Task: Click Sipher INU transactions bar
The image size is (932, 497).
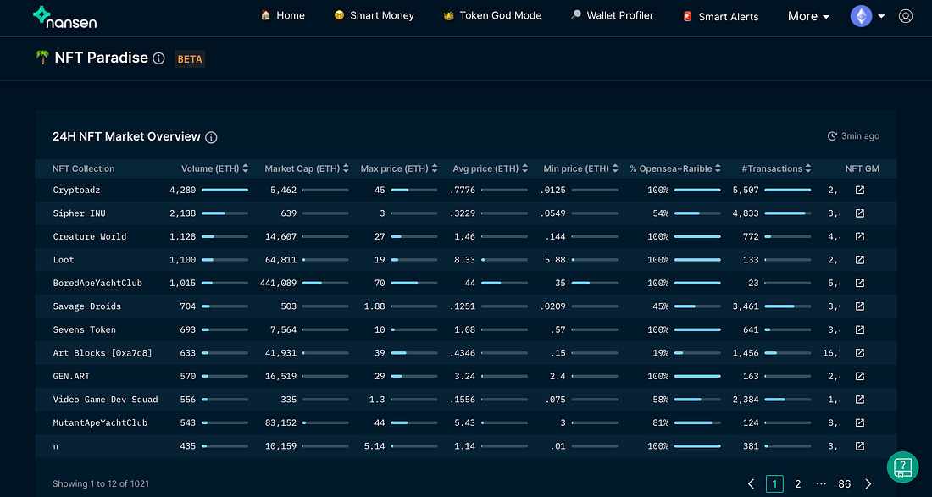Action: (x=788, y=213)
